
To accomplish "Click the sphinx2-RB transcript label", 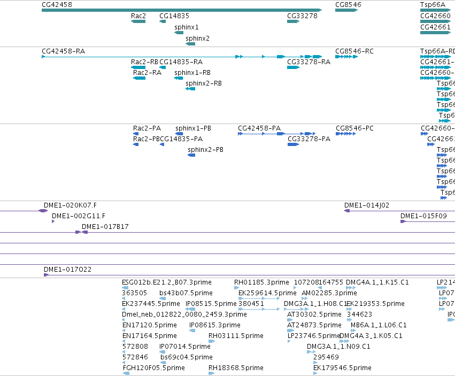I will click(204, 83).
